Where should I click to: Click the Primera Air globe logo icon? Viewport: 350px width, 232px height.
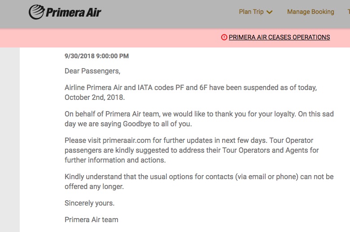tap(36, 12)
